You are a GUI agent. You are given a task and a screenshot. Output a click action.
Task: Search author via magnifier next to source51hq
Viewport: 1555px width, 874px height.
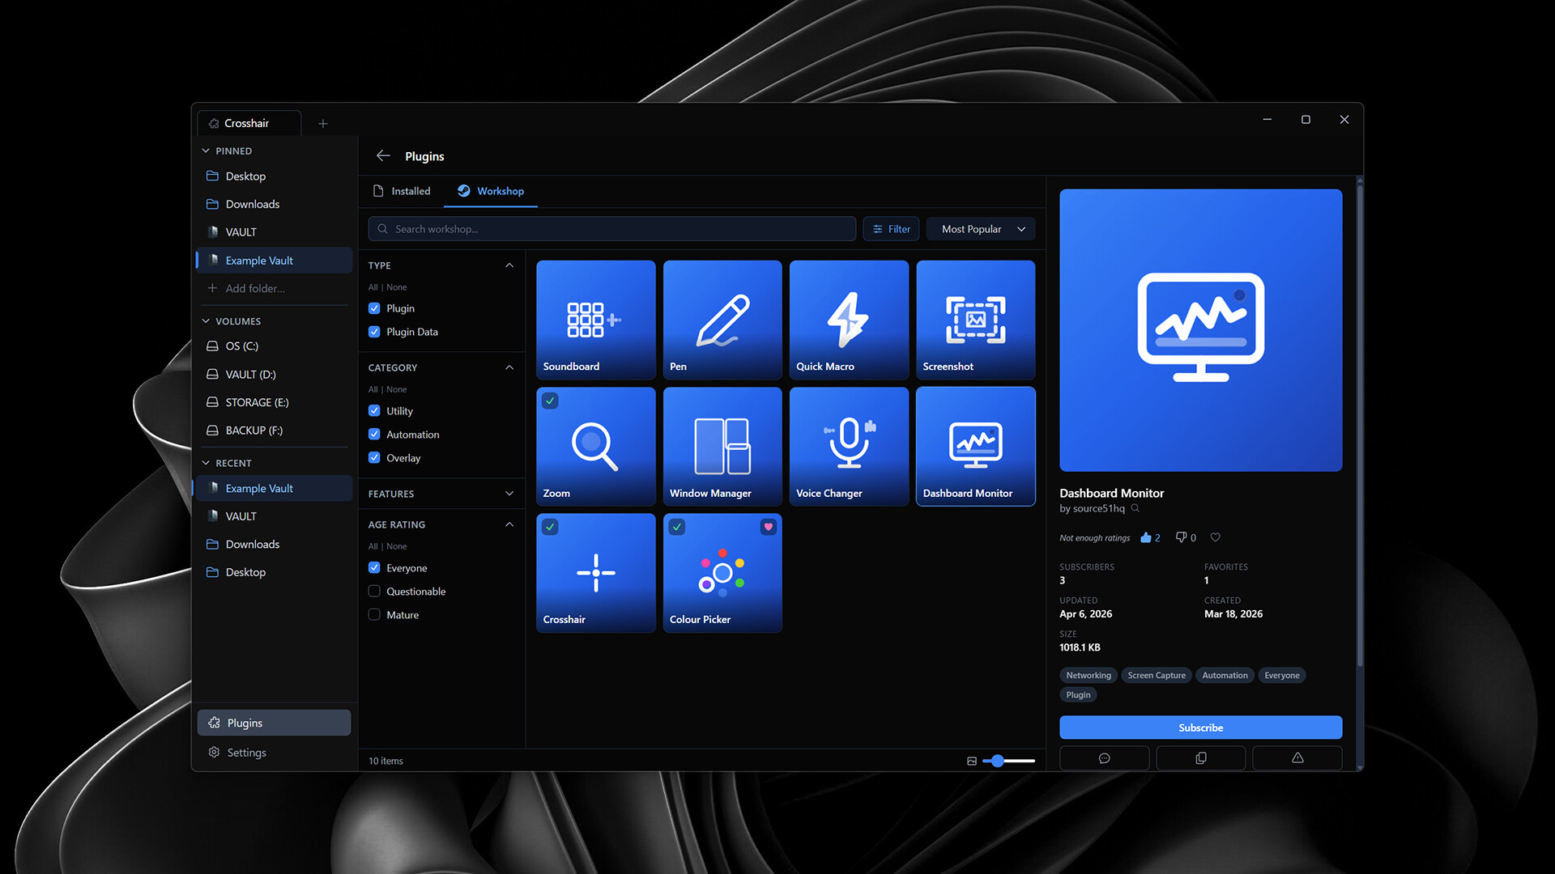pyautogui.click(x=1135, y=509)
